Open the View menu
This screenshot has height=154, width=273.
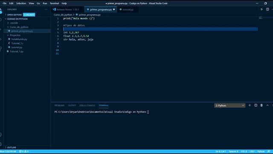(x=31, y=3)
